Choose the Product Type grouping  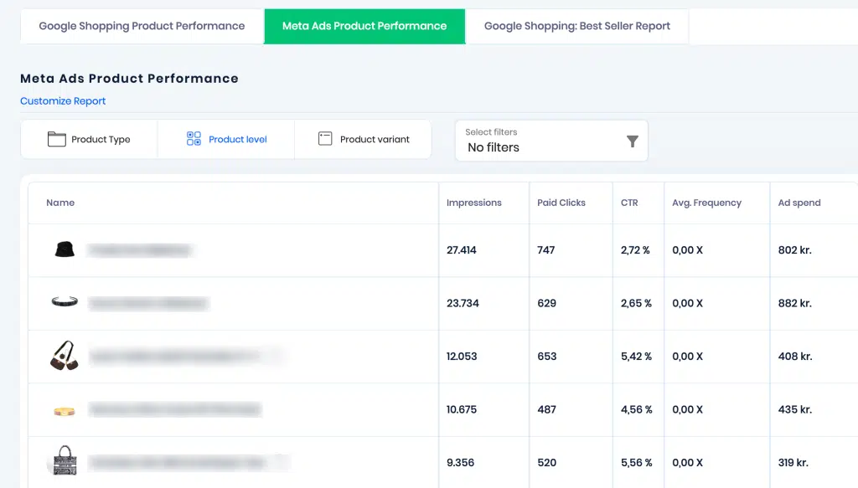(89, 139)
